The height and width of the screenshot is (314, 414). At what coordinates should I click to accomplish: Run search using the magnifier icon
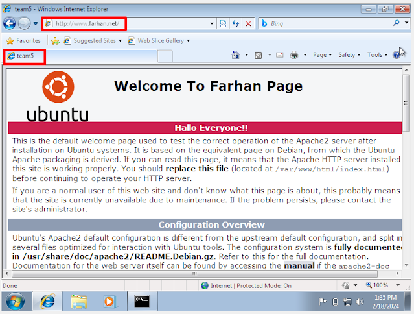(396, 23)
